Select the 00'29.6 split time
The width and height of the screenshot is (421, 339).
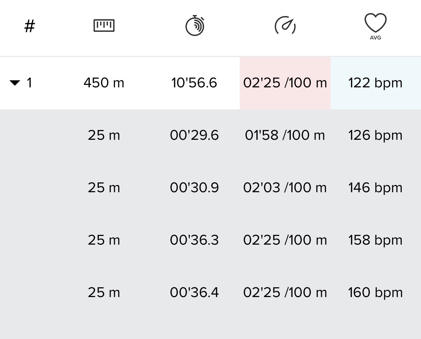tap(194, 135)
